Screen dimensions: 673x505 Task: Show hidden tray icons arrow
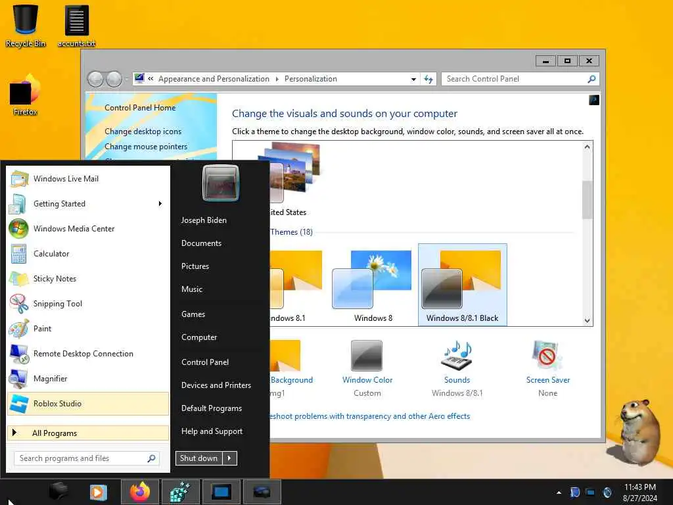click(559, 493)
